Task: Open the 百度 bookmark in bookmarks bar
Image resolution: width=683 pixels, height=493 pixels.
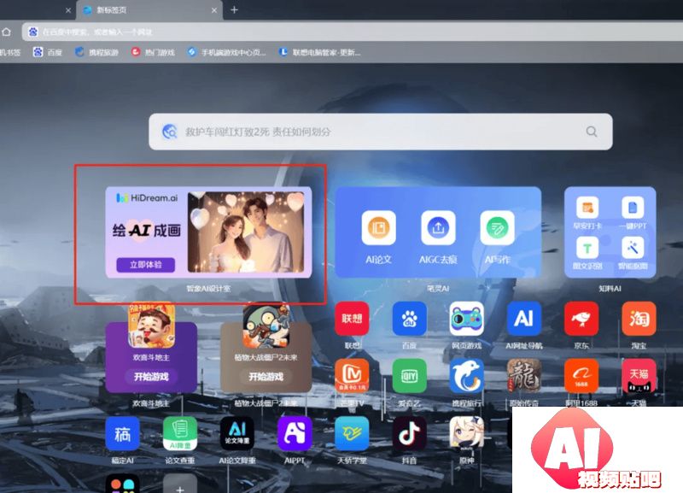Action: tap(48, 52)
